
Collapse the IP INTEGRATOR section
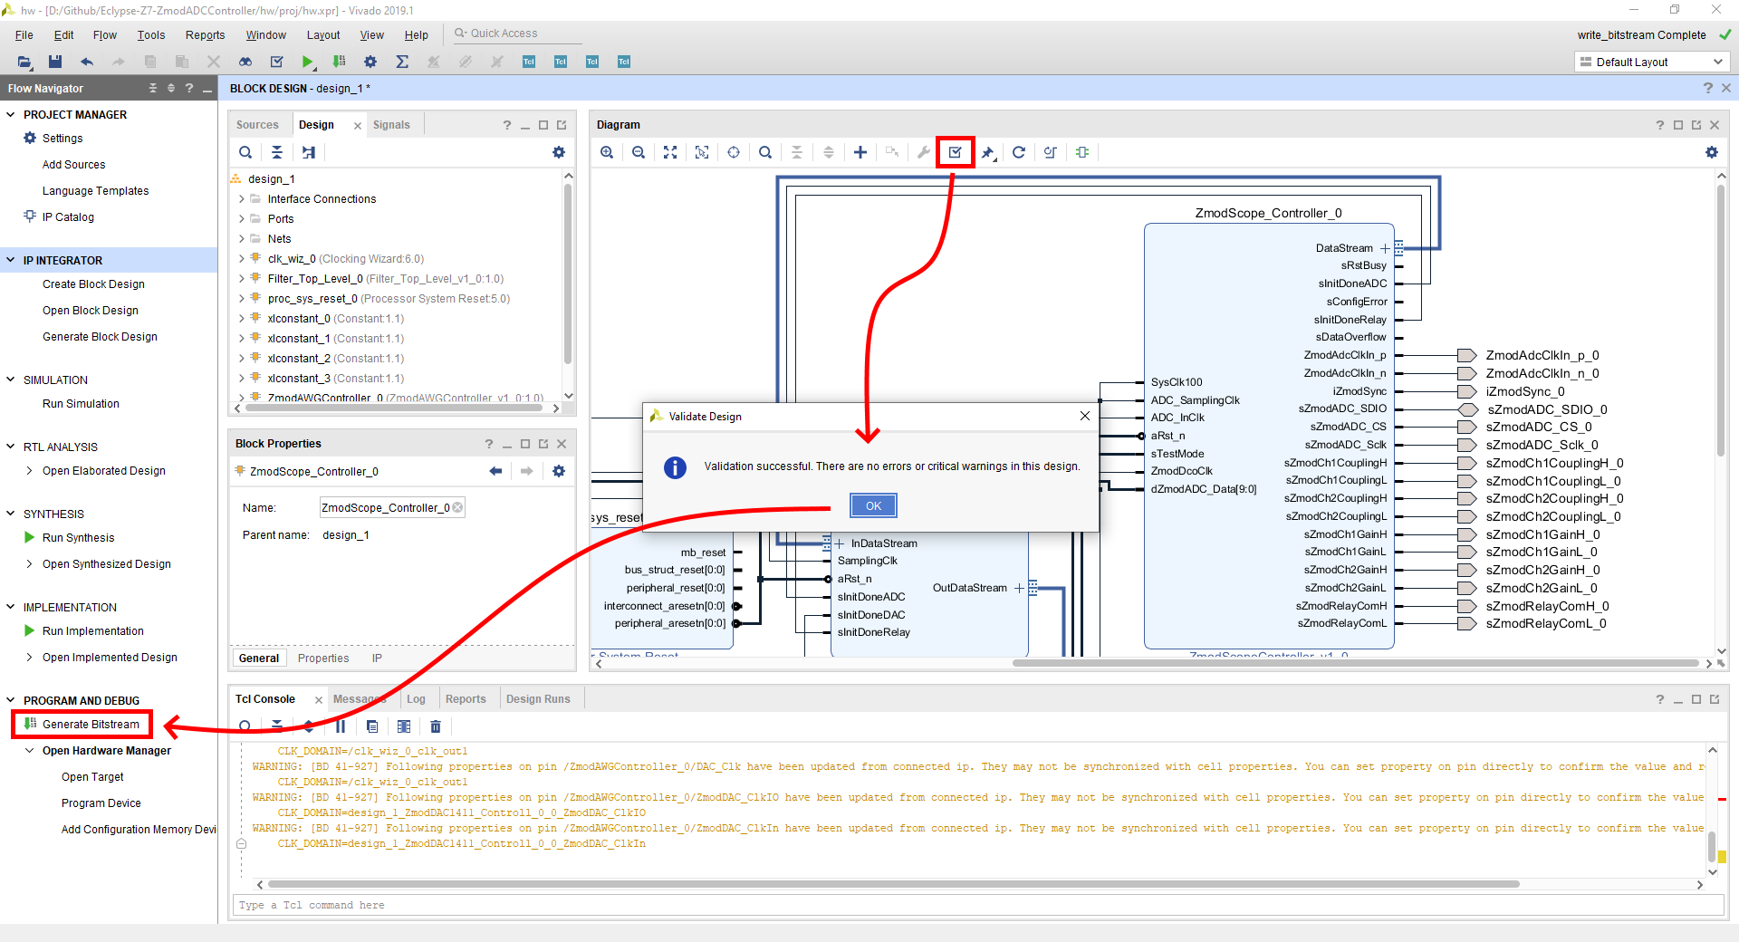pyautogui.click(x=11, y=260)
